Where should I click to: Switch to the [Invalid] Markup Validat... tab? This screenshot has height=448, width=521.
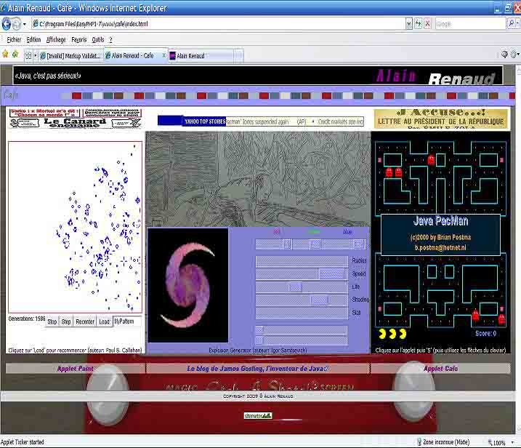[x=70, y=55]
